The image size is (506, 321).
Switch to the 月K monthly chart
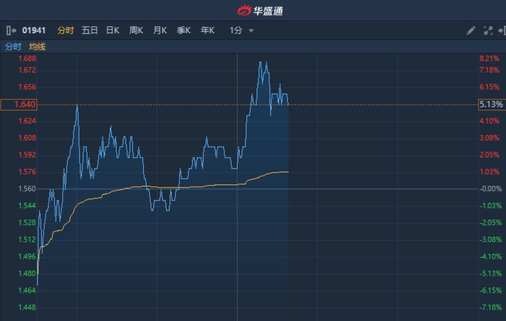(160, 30)
